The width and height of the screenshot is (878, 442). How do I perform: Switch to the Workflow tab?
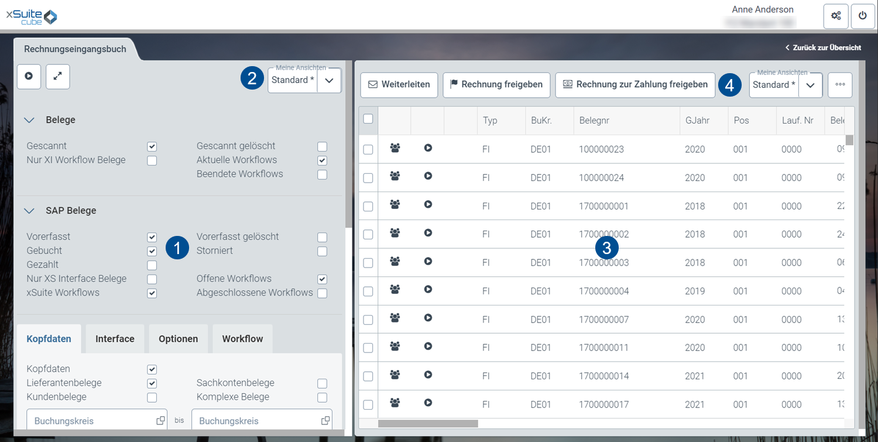[242, 339]
